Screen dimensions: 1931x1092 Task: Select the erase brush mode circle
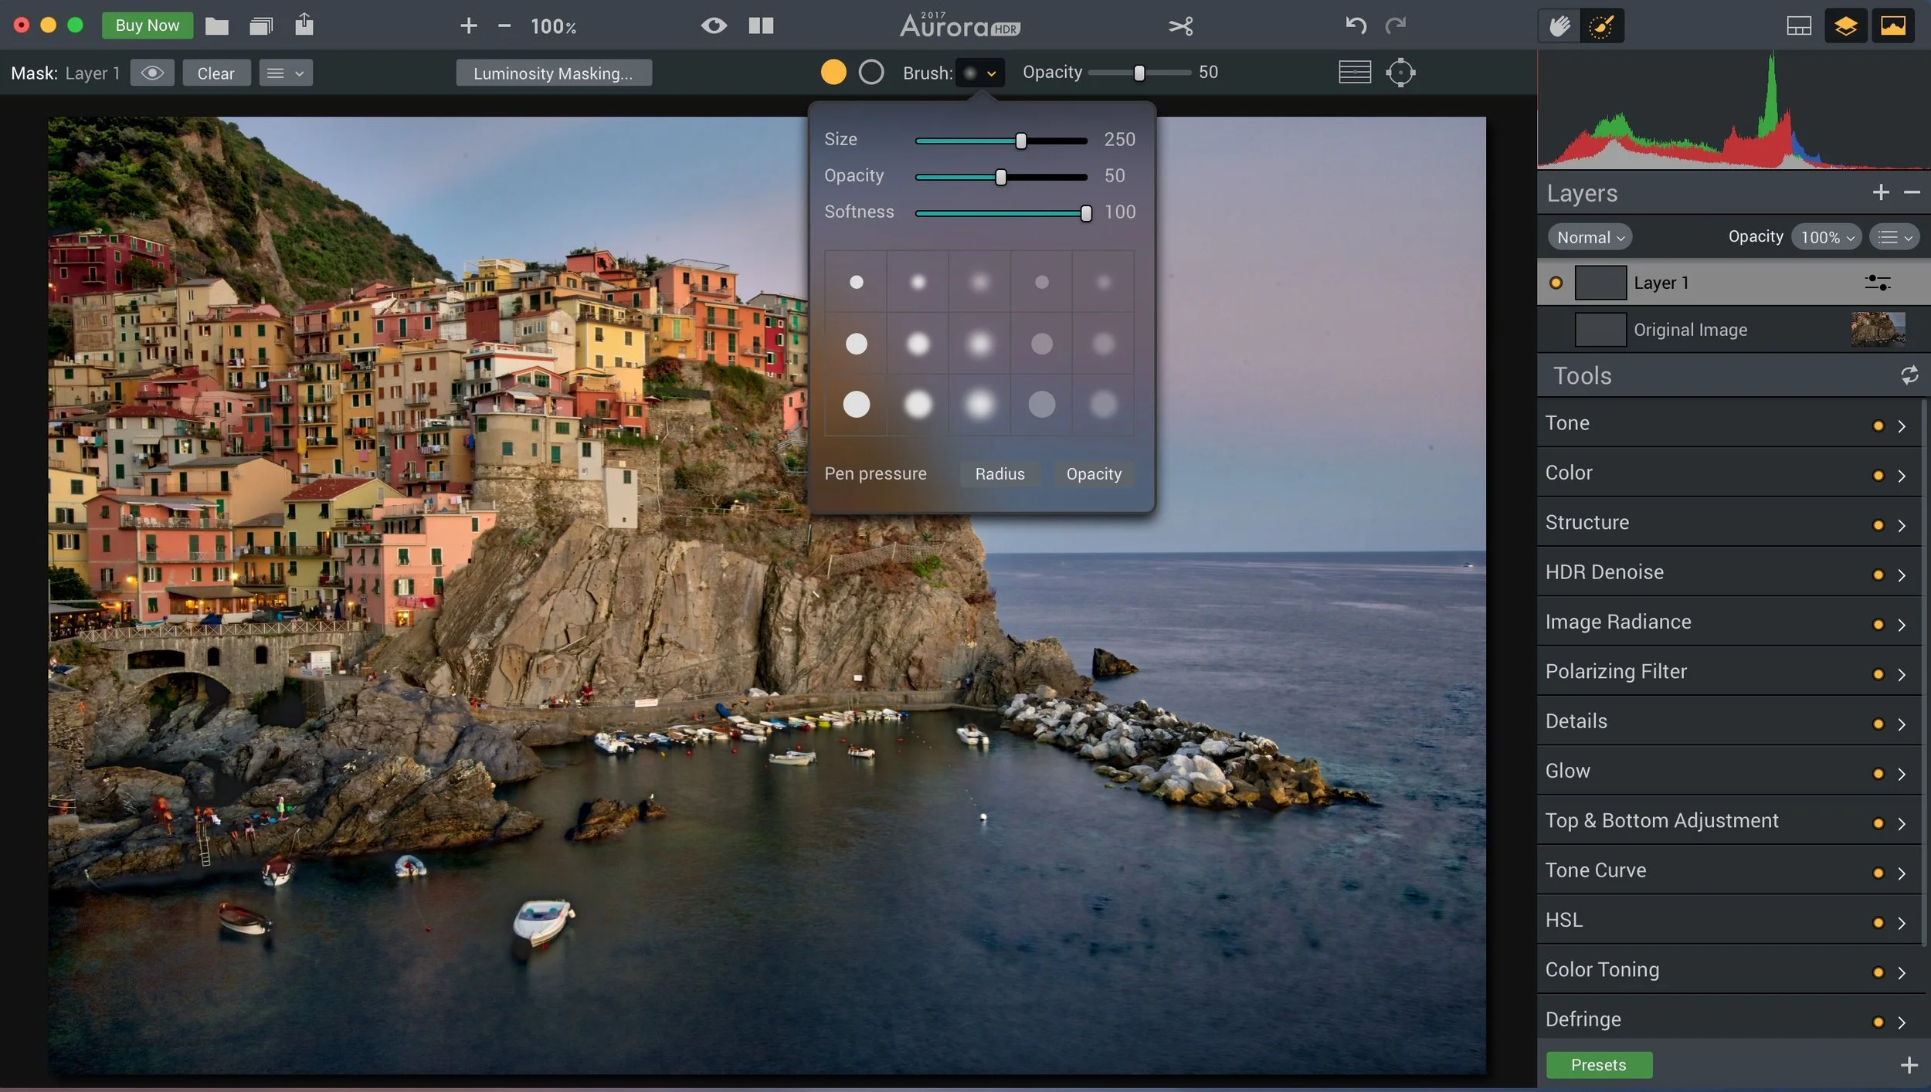[870, 73]
